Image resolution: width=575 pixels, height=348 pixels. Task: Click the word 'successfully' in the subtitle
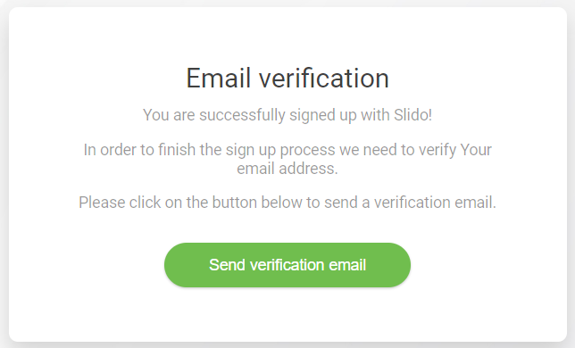click(242, 115)
